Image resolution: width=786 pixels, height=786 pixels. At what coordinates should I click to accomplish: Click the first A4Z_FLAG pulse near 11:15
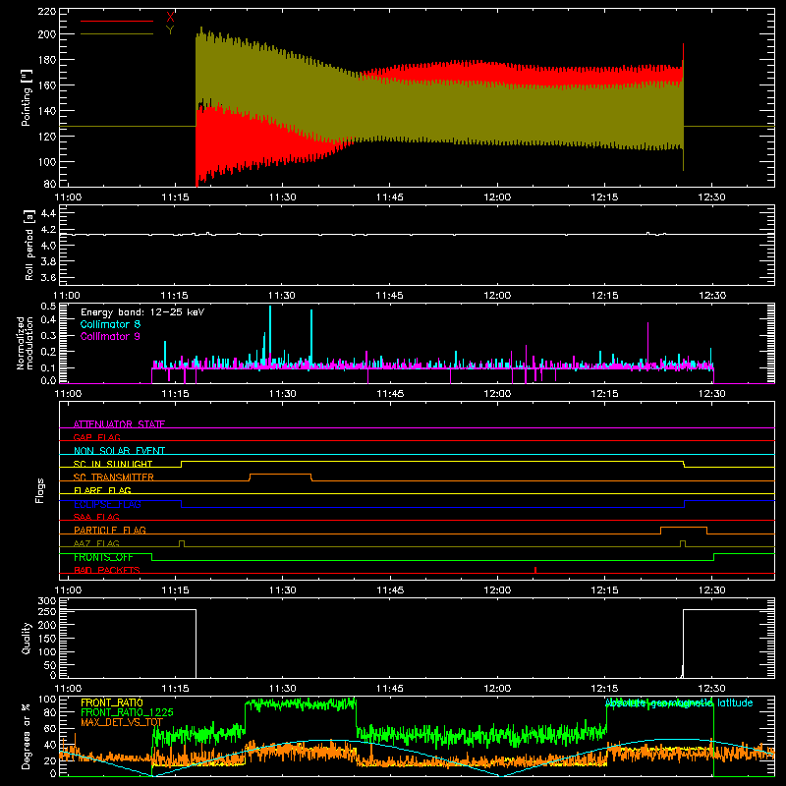[x=182, y=543]
